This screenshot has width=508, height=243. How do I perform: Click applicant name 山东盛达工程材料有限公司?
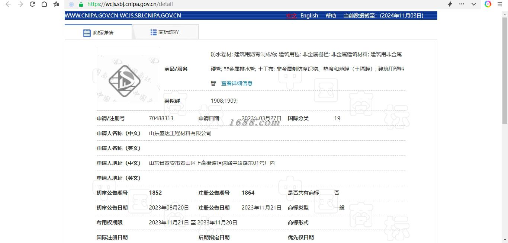(180, 133)
